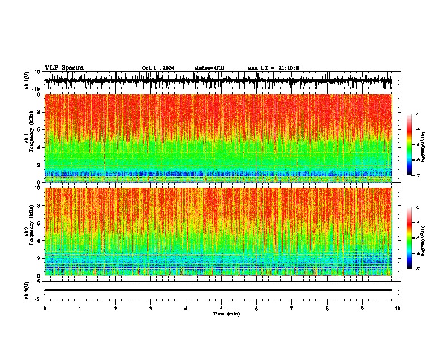Viewport: 448px width, 346px height.
Task: Click the ch.3(V) axis label
Action: [27, 290]
